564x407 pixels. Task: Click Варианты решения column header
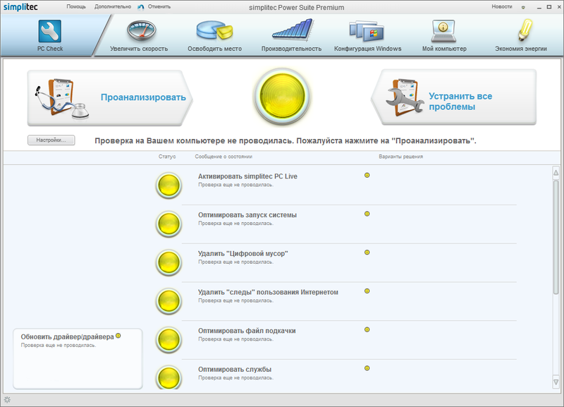[x=400, y=157]
